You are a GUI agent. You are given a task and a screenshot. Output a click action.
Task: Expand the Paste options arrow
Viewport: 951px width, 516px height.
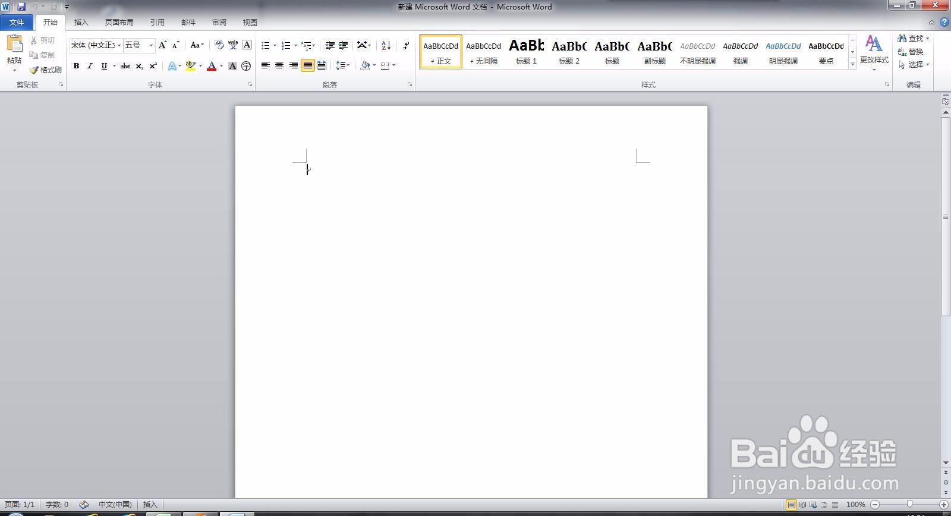14,70
